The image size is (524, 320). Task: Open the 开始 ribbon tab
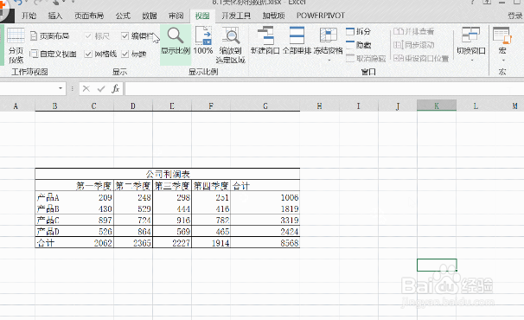[x=29, y=16]
